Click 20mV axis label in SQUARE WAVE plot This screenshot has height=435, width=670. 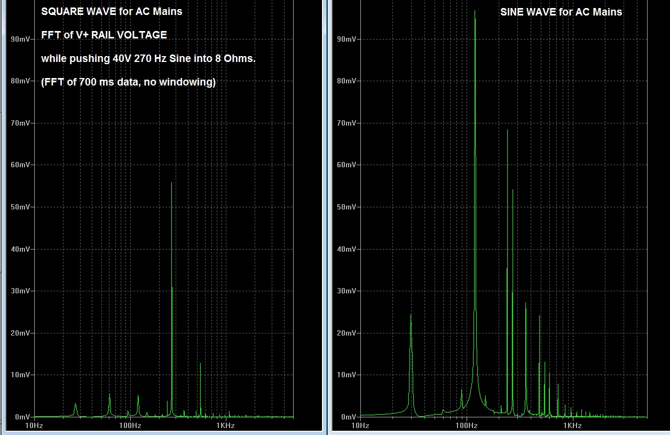[19, 333]
